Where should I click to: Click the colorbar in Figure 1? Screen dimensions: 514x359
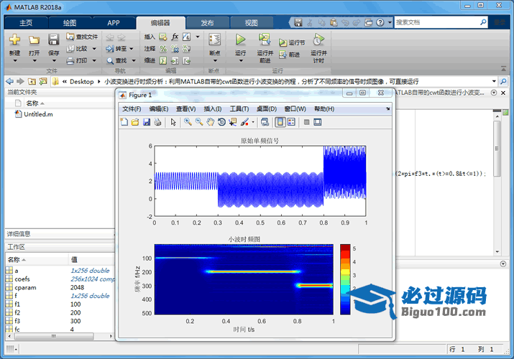345,279
